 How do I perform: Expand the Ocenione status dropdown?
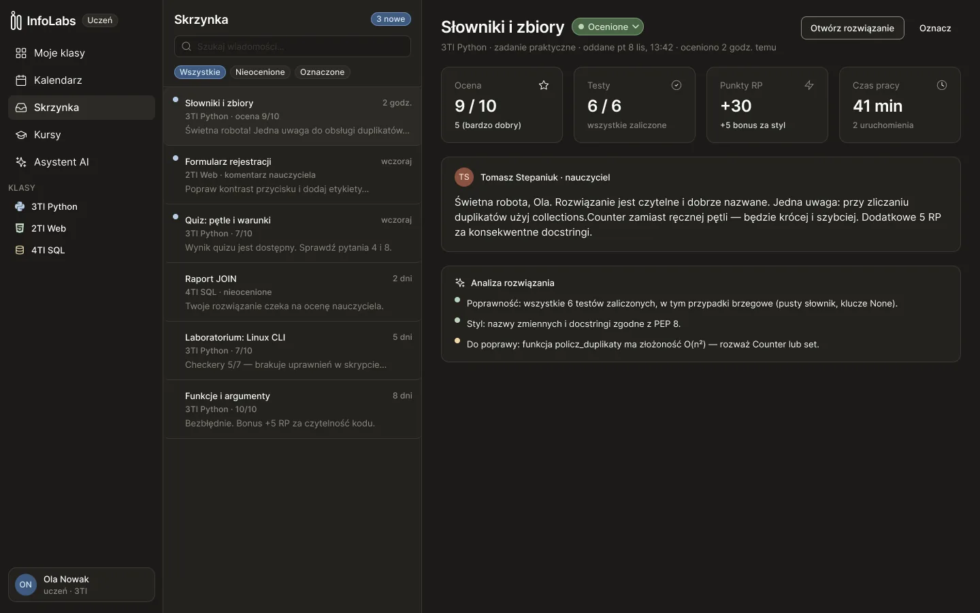coord(608,27)
